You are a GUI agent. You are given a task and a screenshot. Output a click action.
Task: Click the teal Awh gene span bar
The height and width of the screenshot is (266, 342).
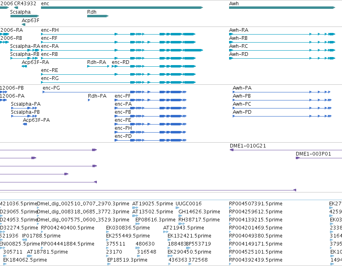click(x=282, y=8)
